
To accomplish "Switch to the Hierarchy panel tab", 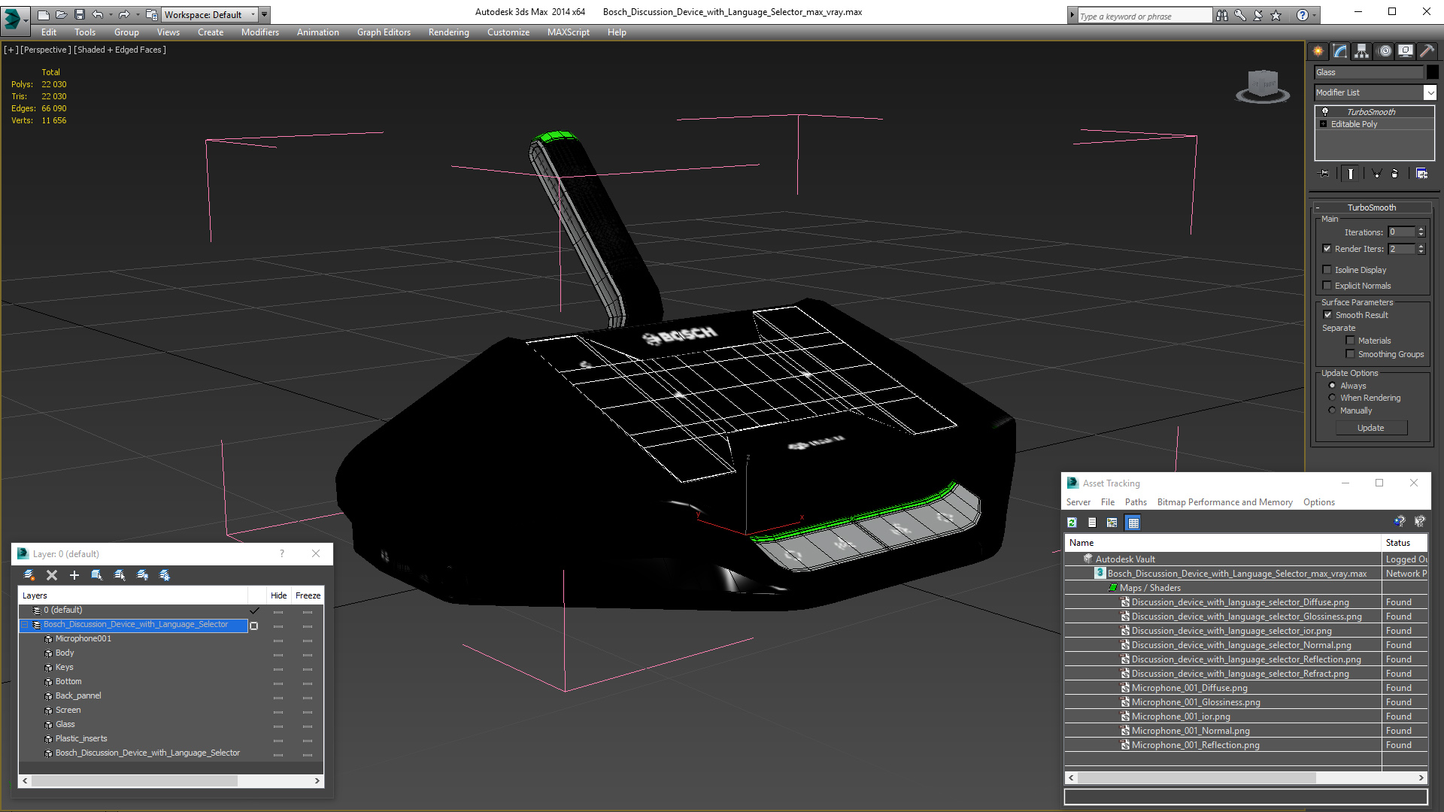I will [x=1362, y=51].
